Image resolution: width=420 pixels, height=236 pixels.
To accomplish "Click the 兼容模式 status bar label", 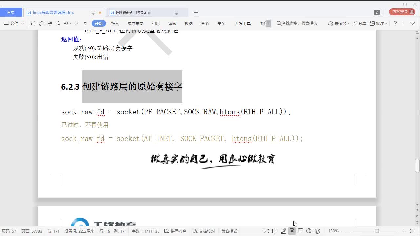I will (229, 231).
